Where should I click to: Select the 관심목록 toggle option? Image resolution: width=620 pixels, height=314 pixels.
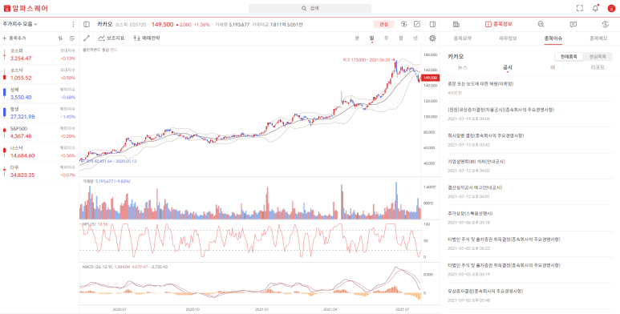point(598,57)
